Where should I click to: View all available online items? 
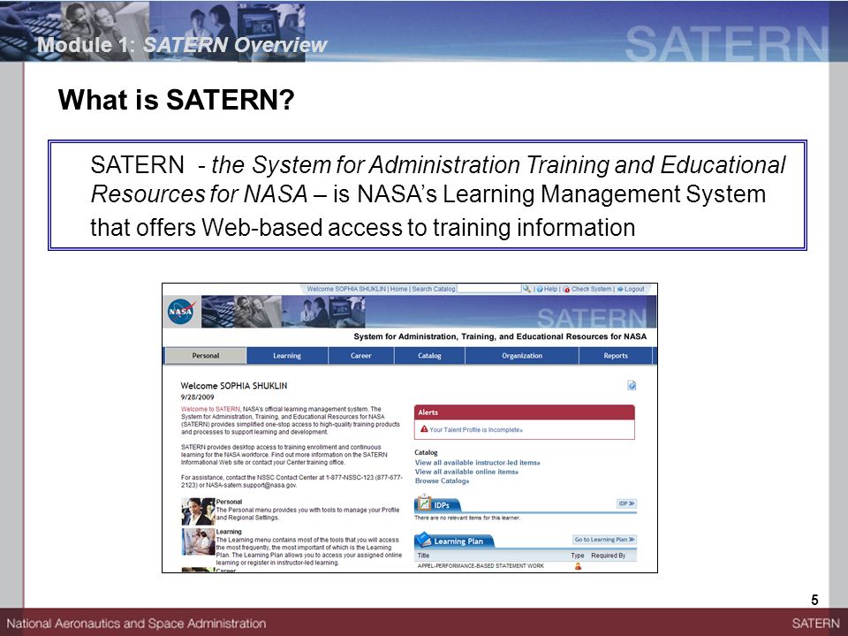click(466, 472)
